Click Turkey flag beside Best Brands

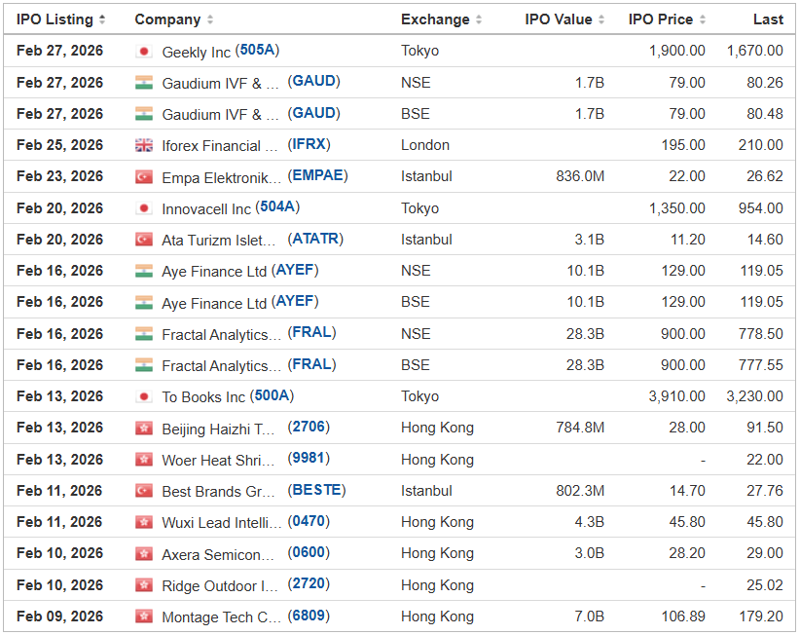coord(144,491)
